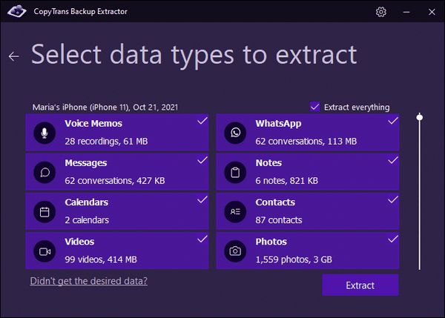445x318 pixels.
Task: Click the Messages title
Action: pyautogui.click(x=86, y=163)
